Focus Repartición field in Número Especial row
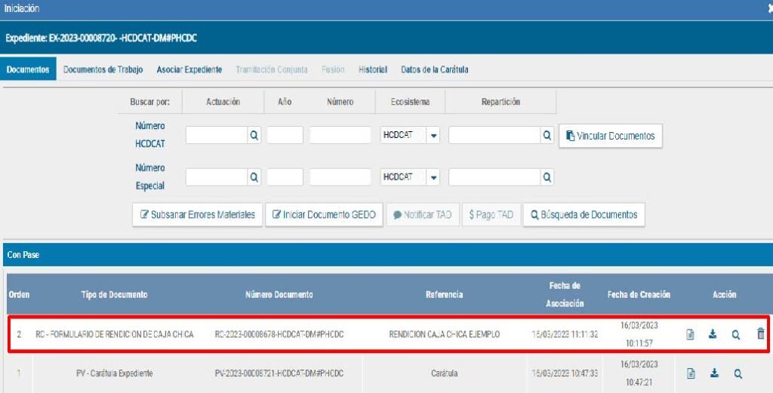The height and width of the screenshot is (393, 773). 494,177
